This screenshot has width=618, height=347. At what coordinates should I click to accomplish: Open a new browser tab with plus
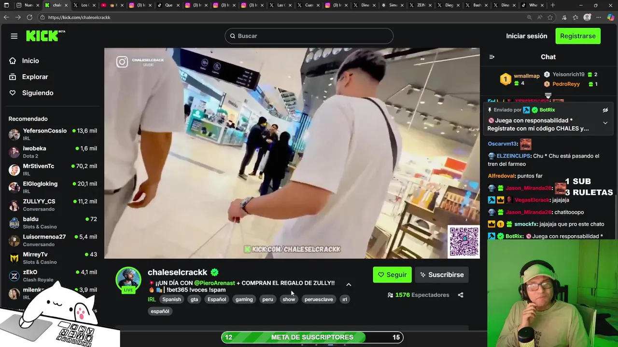click(x=553, y=5)
